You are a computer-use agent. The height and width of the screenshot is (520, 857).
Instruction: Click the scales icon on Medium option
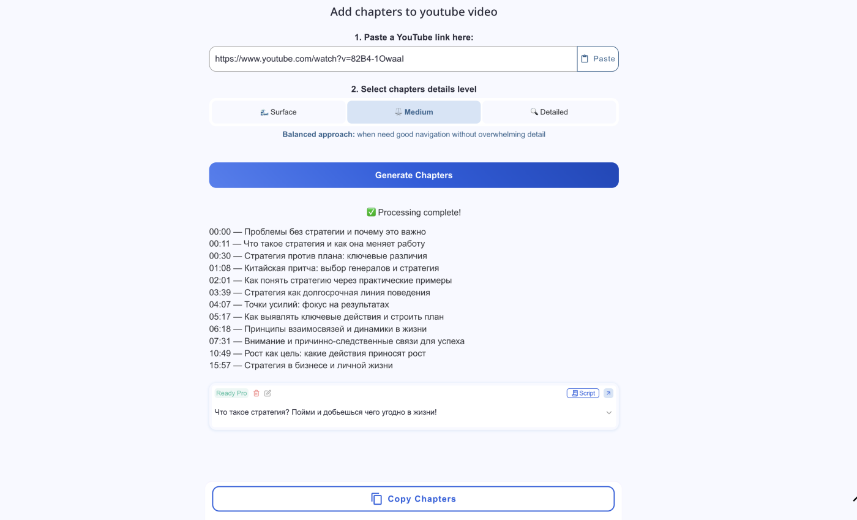[399, 112]
